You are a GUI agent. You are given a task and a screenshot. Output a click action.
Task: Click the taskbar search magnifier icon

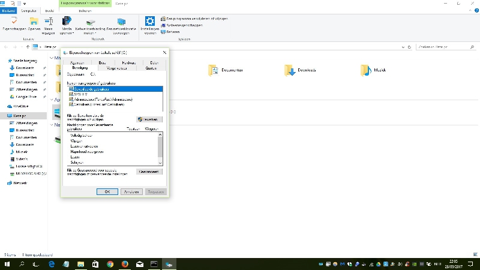click(x=22, y=264)
